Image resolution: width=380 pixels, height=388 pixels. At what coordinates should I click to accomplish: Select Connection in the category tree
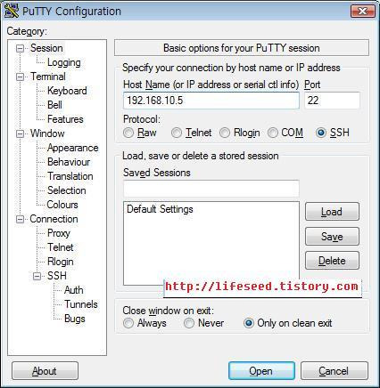point(54,219)
